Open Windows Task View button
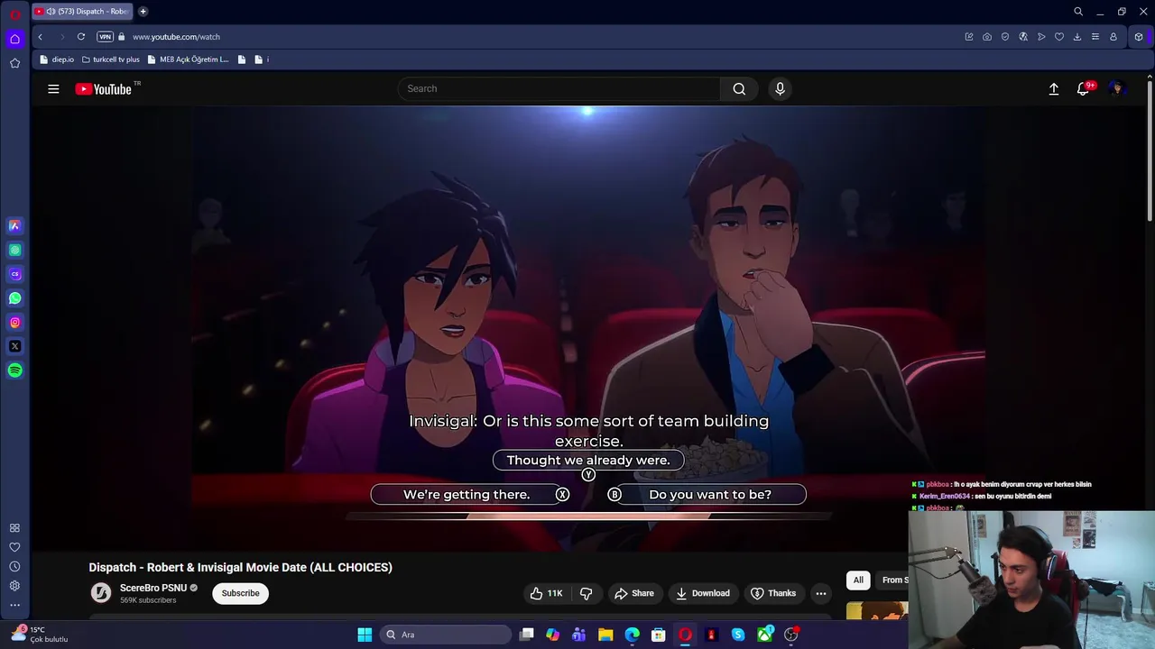The width and height of the screenshot is (1155, 649). [527, 635]
